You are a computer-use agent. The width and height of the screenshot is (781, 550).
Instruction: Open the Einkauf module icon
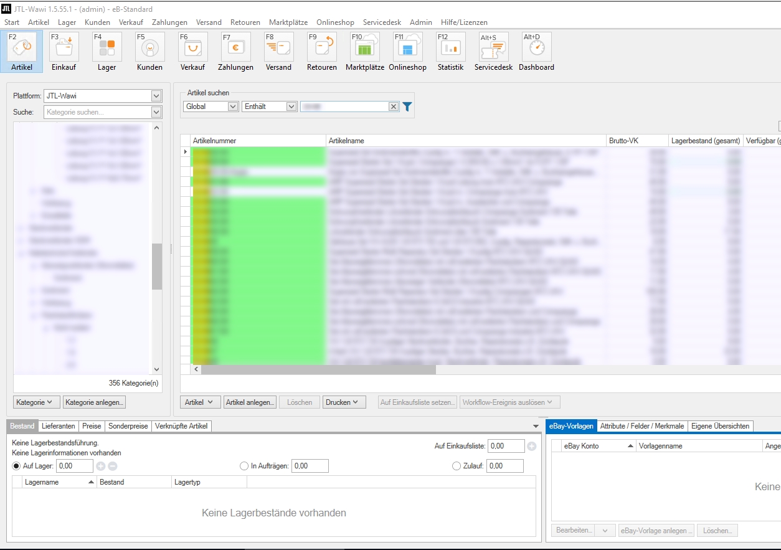click(x=64, y=47)
